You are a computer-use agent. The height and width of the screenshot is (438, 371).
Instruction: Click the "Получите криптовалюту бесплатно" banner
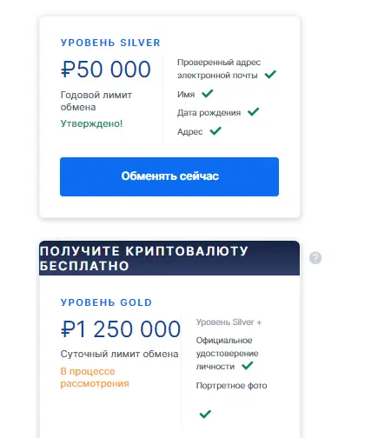pos(169,258)
